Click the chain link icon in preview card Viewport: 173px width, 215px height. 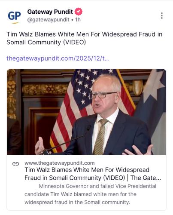[x=15, y=164]
